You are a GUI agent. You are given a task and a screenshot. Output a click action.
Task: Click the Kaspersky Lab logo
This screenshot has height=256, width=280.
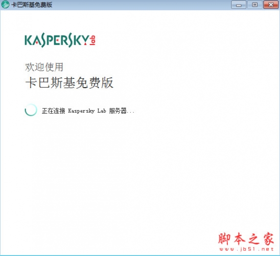(x=60, y=40)
